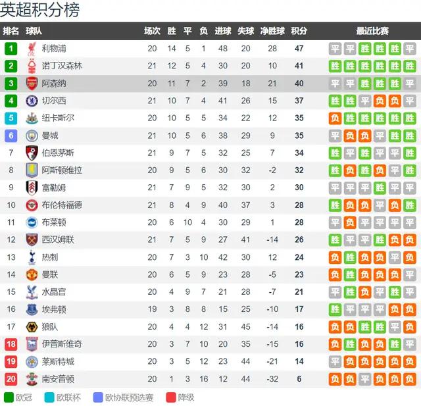This screenshot has width=421, height=406.
Task: Click the Arsenal club crest icon
Action: pyautogui.click(x=31, y=84)
